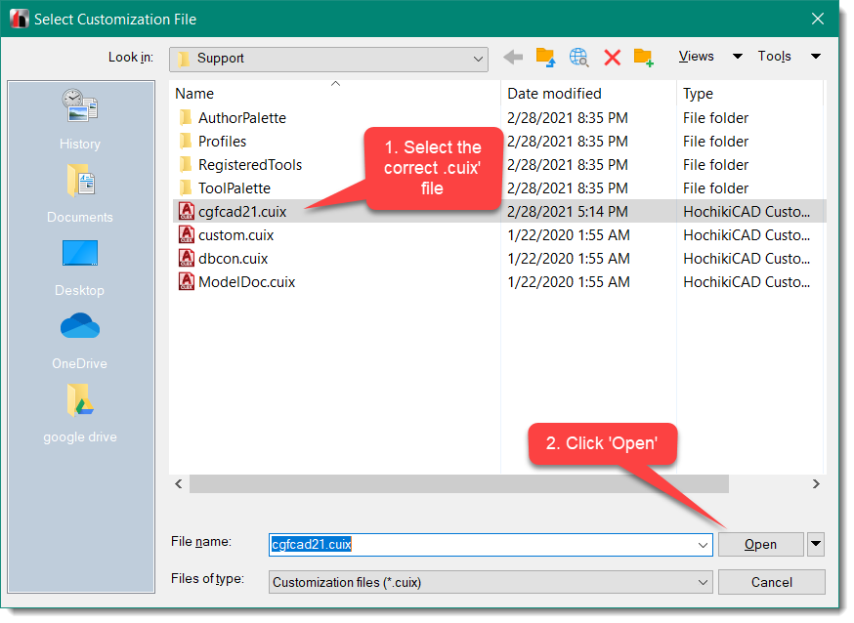The height and width of the screenshot is (623, 854).
Task: Open the History location
Action: (80, 120)
